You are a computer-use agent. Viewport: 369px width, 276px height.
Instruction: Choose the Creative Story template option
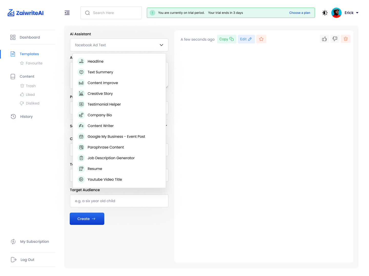click(100, 94)
